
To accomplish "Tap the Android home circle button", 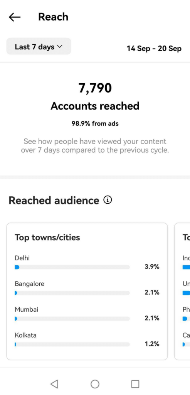I will pyautogui.click(x=95, y=384).
